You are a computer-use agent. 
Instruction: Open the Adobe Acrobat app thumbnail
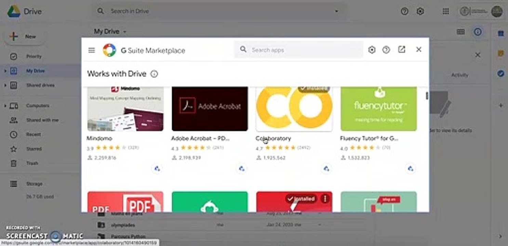210,109
